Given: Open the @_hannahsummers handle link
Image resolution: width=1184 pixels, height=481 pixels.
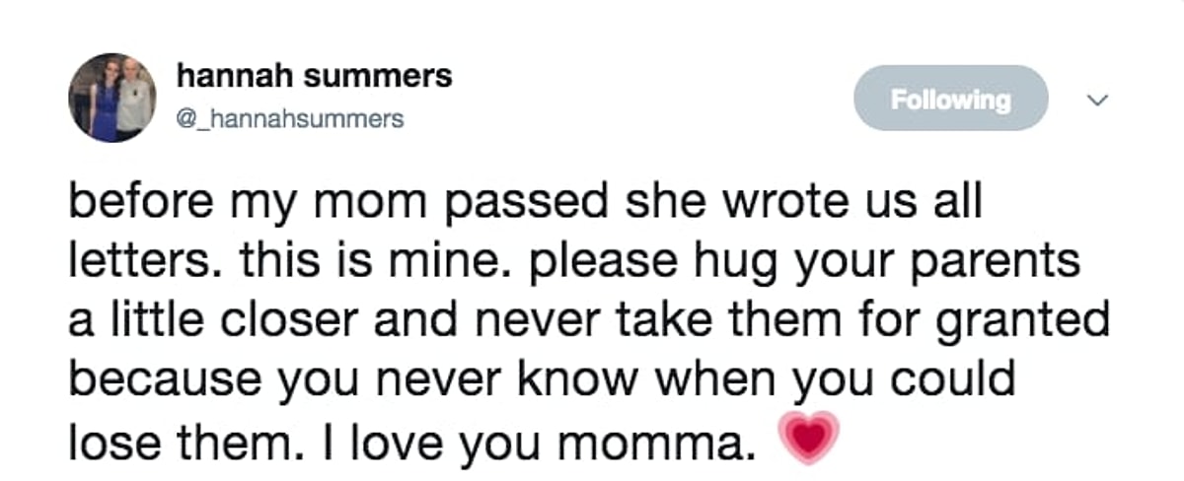Looking at the screenshot, I should (288, 119).
